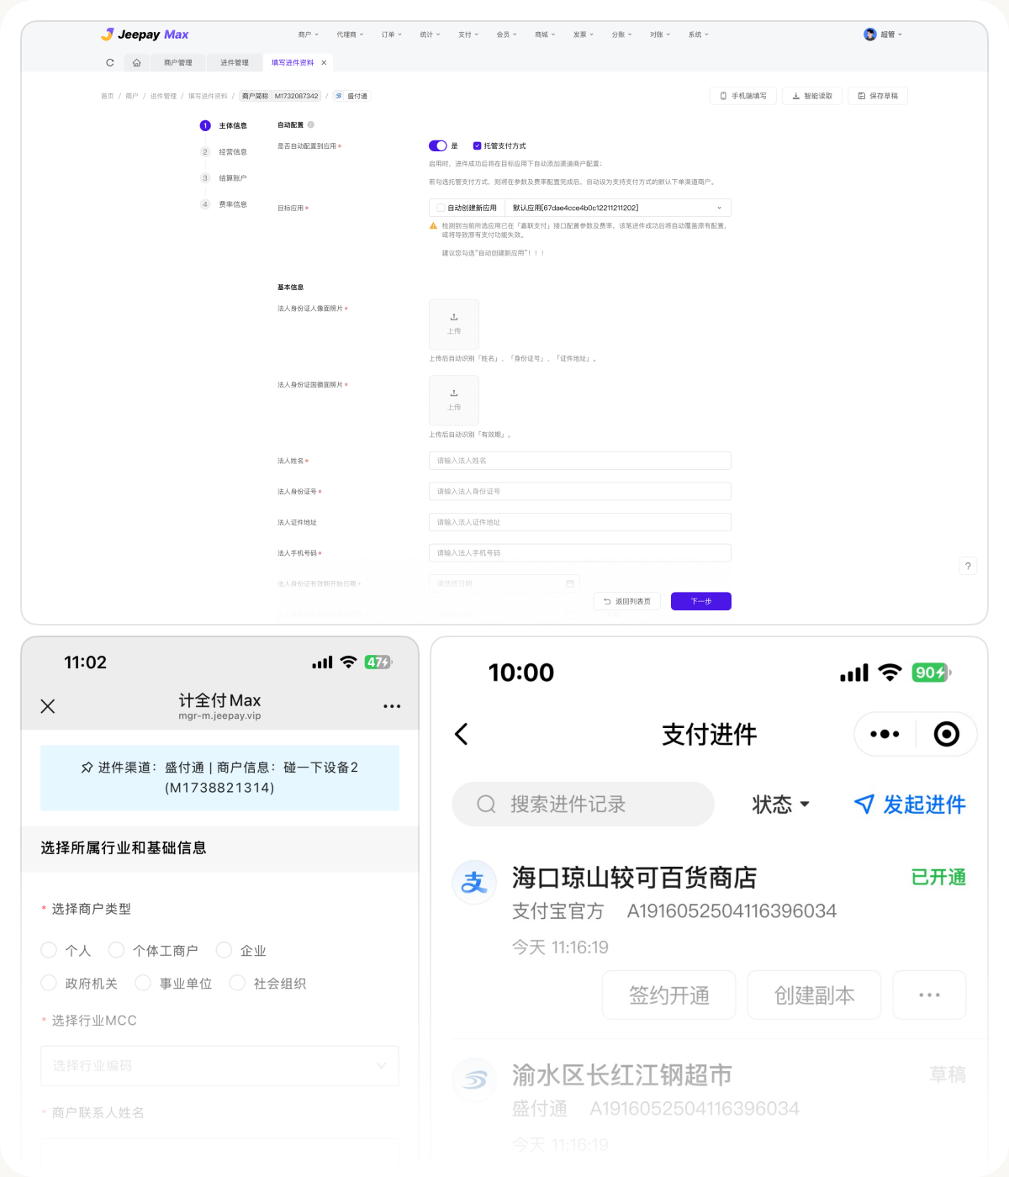The image size is (1009, 1177).
Task: Open the 商城 top menu
Action: click(545, 34)
